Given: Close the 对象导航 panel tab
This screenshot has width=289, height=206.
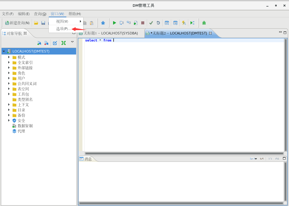Looking at the screenshot, I should (x=25, y=33).
